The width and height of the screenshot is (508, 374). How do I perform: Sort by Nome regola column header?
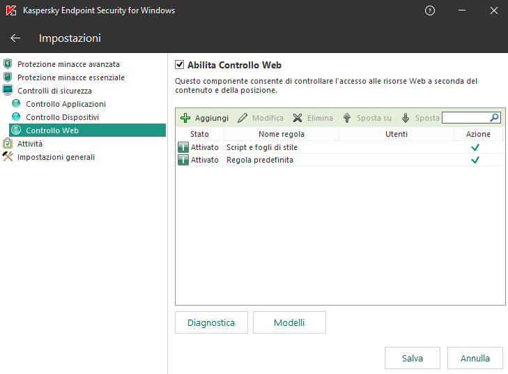point(282,134)
